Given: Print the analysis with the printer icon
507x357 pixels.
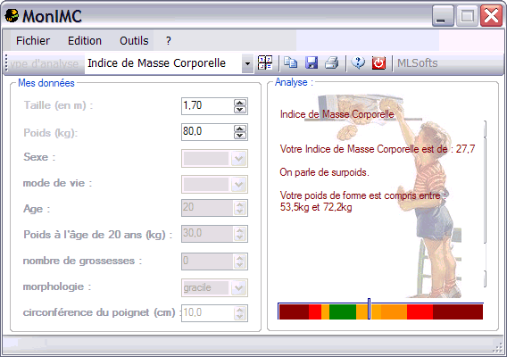Looking at the screenshot, I should (x=332, y=62).
